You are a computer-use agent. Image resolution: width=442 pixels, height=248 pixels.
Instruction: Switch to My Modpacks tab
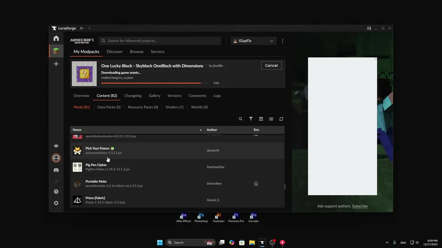[x=86, y=52]
